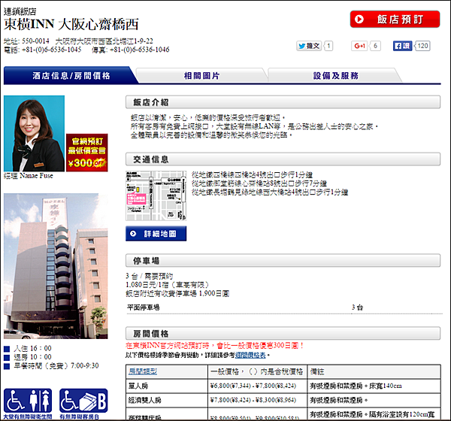Click the red 300 yen discount notice text
This screenshot has width=451, height=421.
[x=215, y=346]
